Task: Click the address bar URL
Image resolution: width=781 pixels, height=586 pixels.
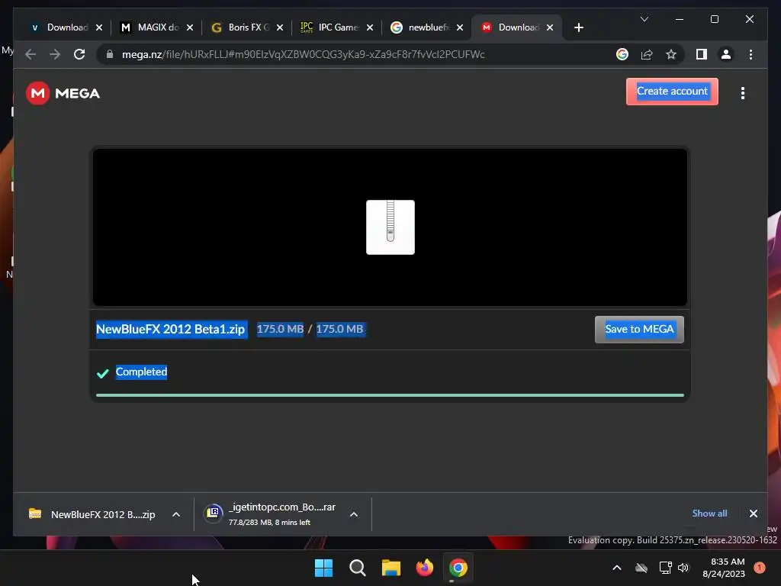Action: coord(303,54)
